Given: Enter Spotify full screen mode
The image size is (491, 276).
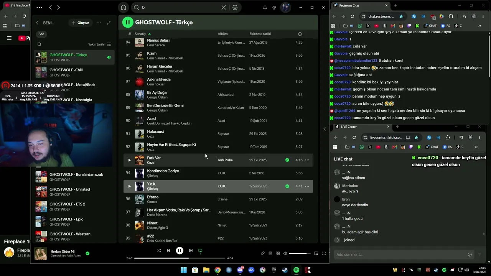Looking at the screenshot, I should pyautogui.click(x=324, y=253).
